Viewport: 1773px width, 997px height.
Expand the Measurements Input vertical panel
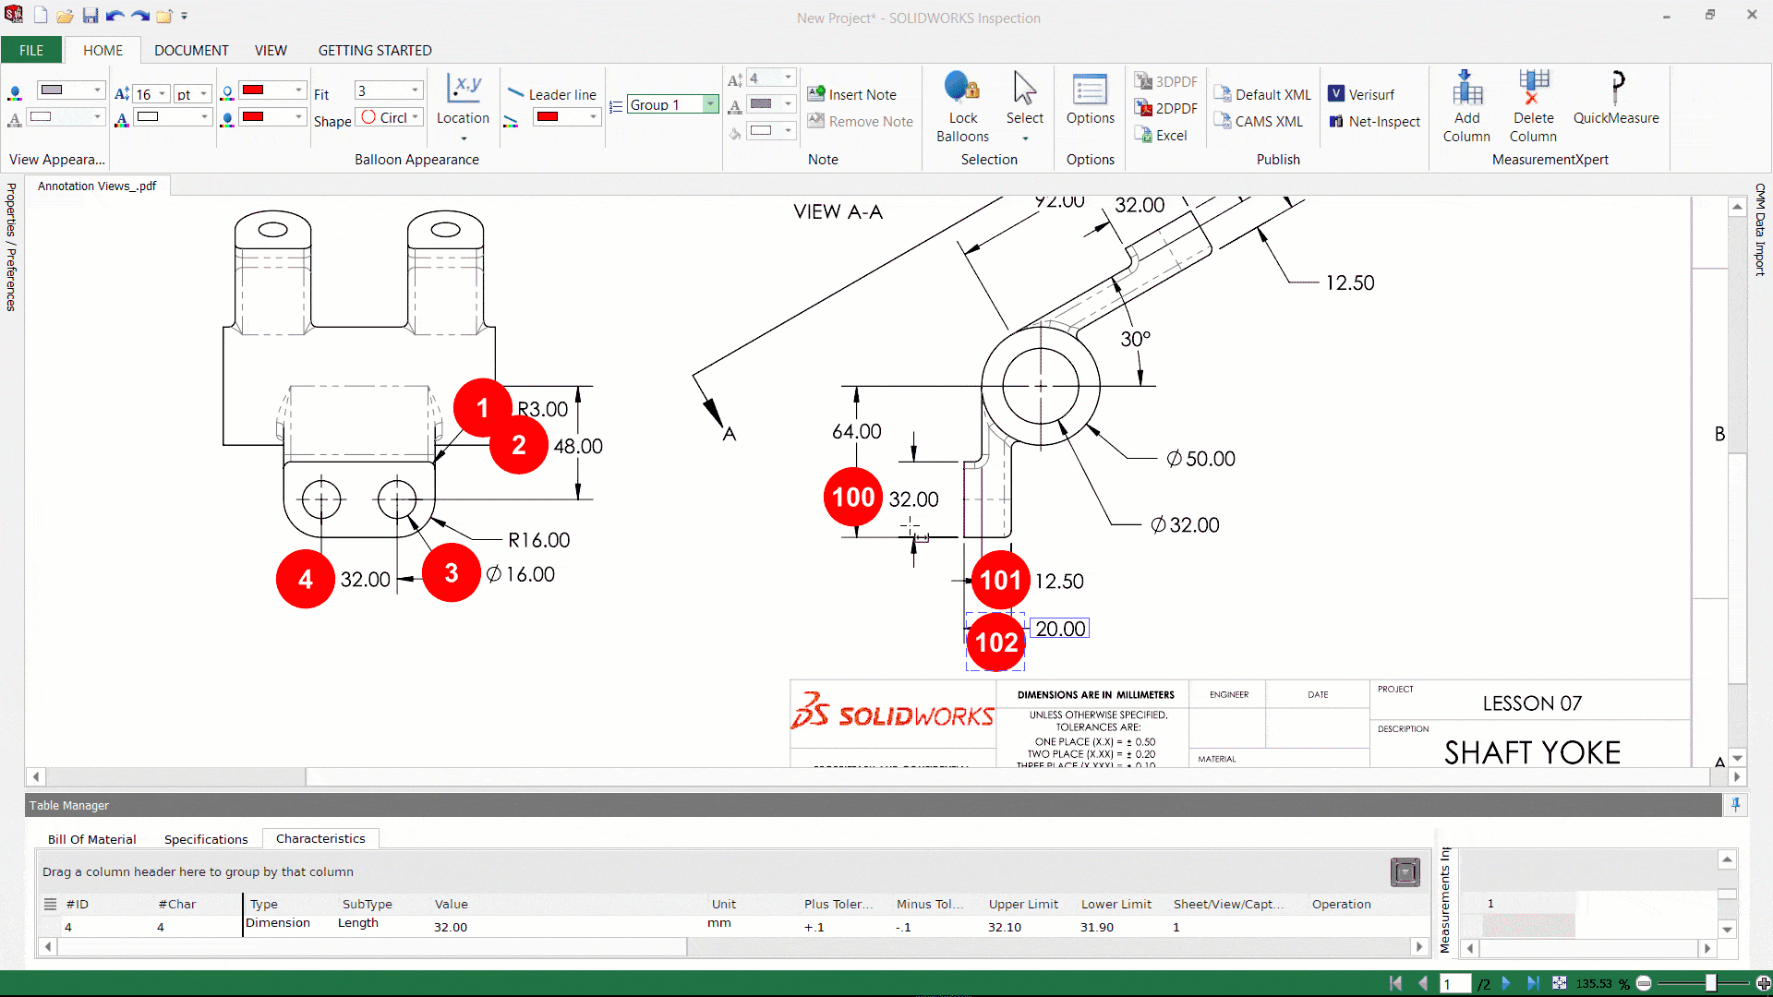click(x=1444, y=900)
